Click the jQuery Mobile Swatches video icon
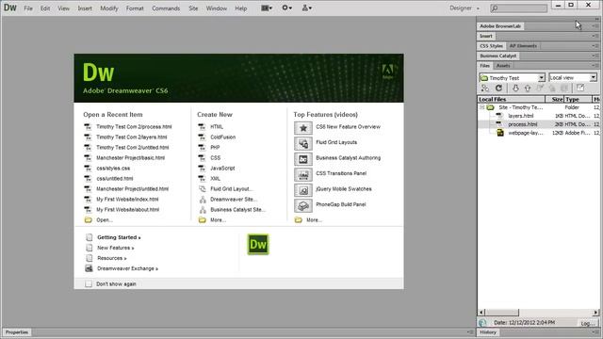Image resolution: width=603 pixels, height=339 pixels. click(303, 190)
